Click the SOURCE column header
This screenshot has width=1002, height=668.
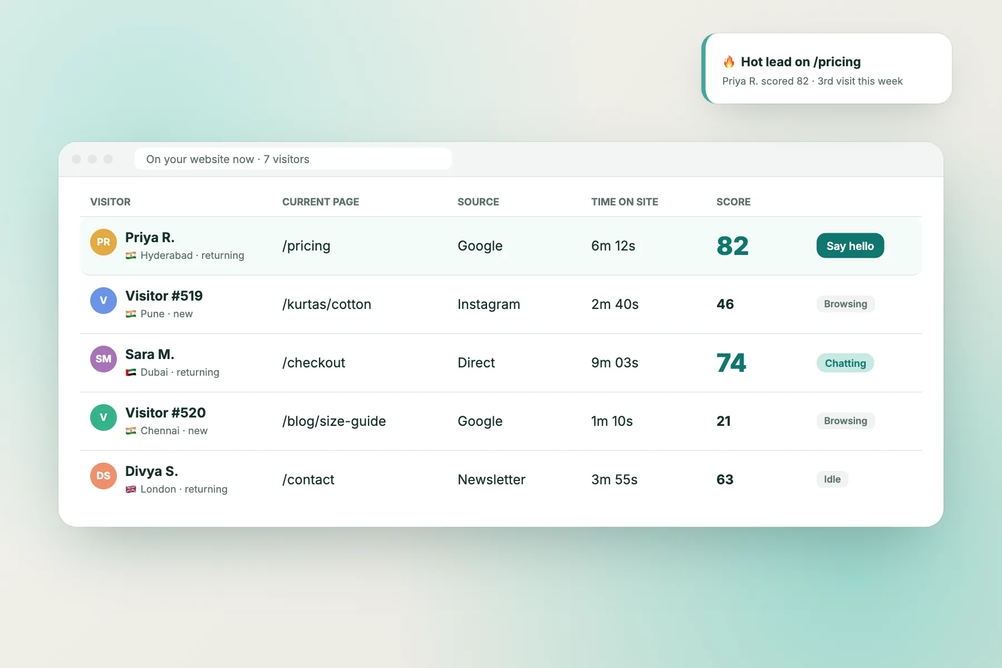tap(478, 202)
